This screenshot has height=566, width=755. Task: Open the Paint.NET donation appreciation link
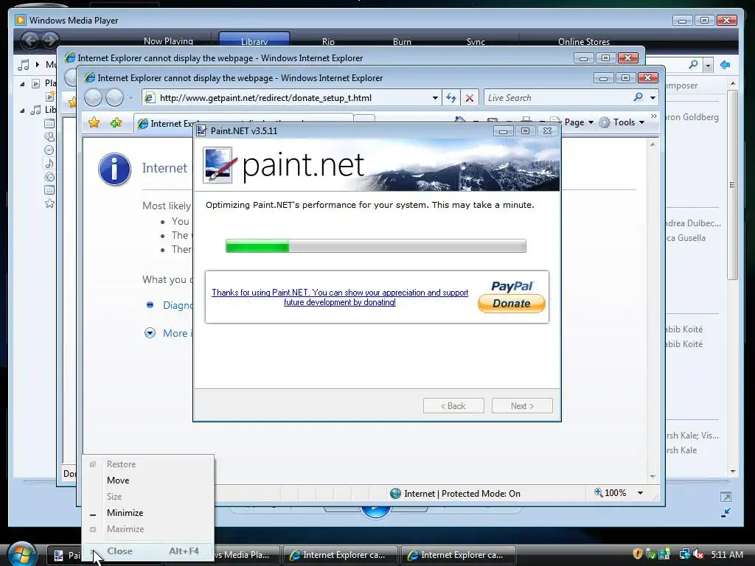340,298
